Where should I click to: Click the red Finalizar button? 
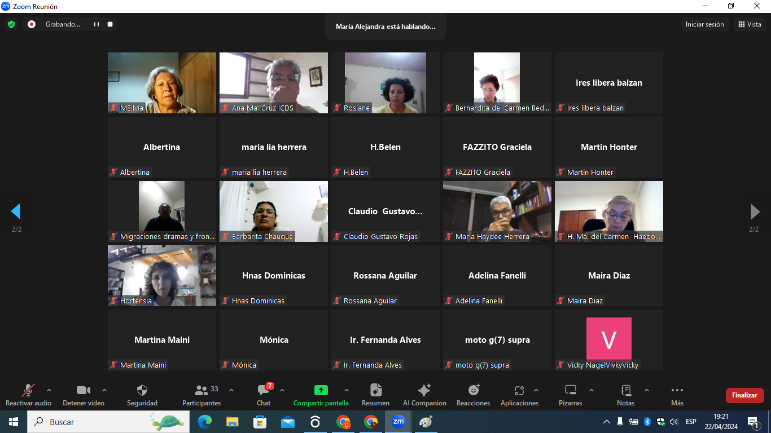[744, 395]
